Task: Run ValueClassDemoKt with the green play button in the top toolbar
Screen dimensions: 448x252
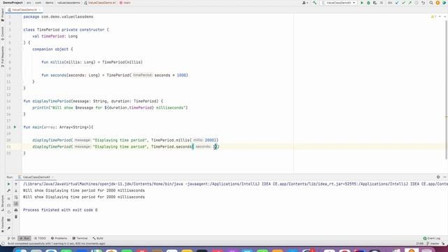Action: [362, 3]
